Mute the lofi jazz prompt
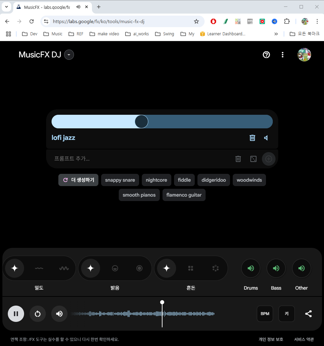 coord(266,138)
